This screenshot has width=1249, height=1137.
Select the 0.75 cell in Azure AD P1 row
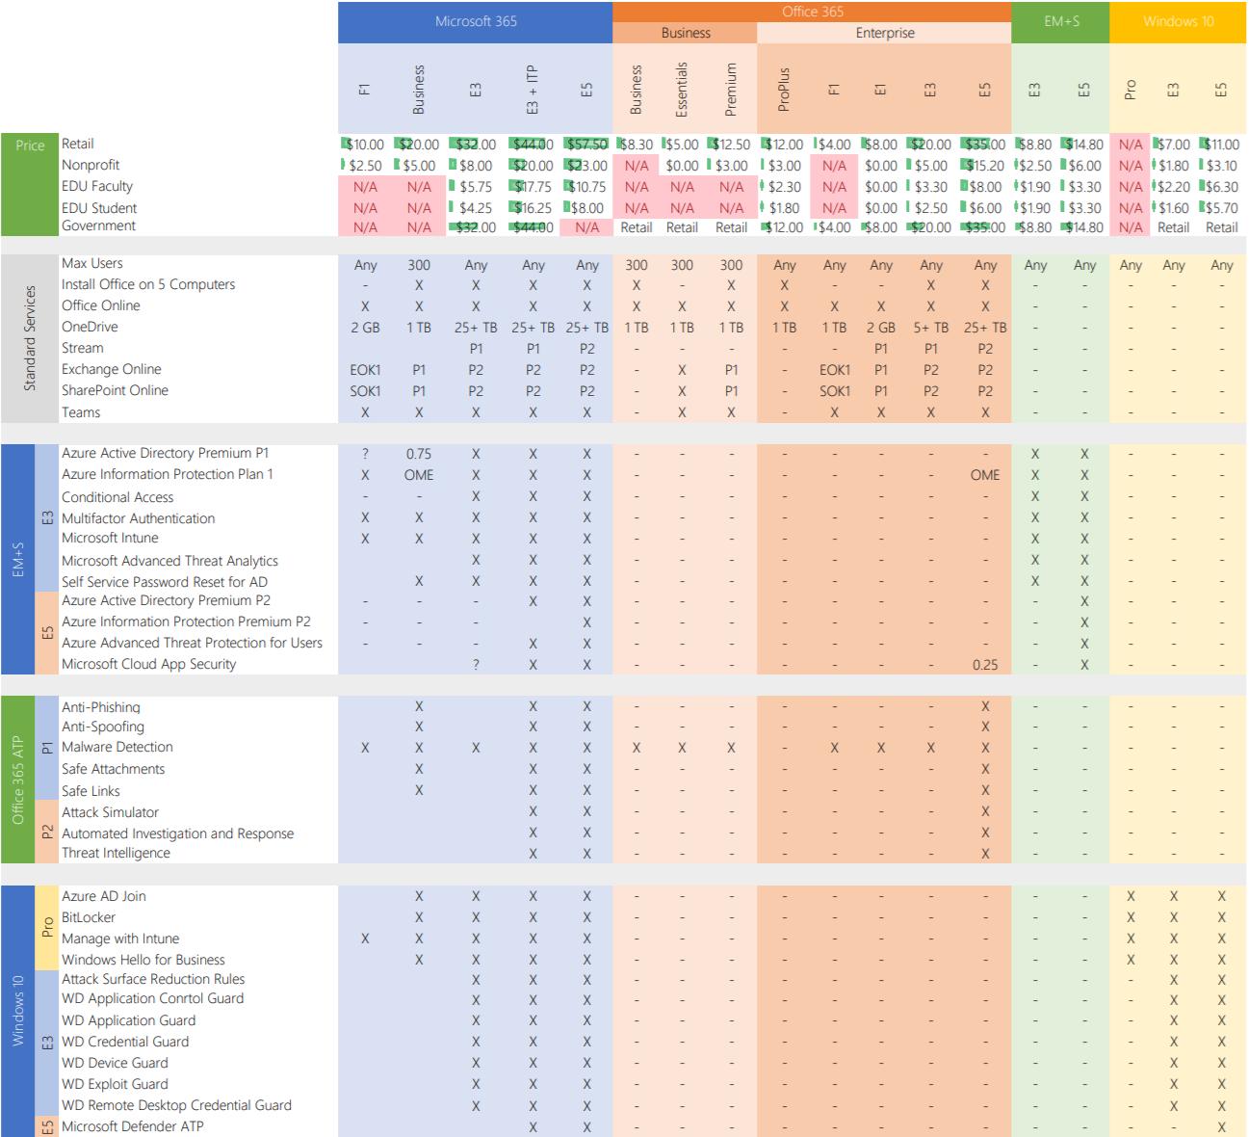pos(419,454)
